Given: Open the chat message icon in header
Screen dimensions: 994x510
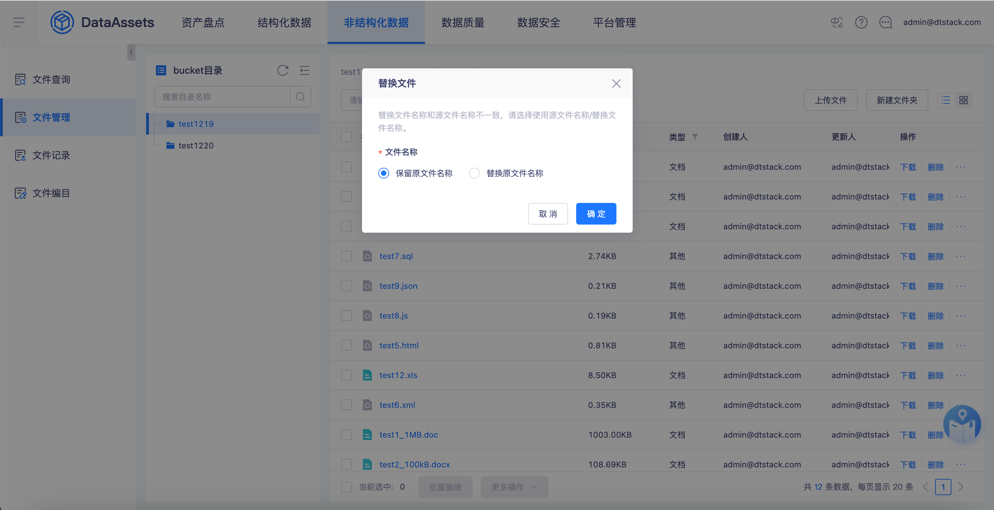Looking at the screenshot, I should click(x=885, y=22).
